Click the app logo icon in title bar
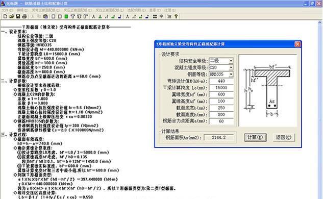 click(x=3, y=4)
